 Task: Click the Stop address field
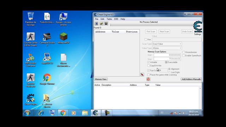[x=167, y=59]
